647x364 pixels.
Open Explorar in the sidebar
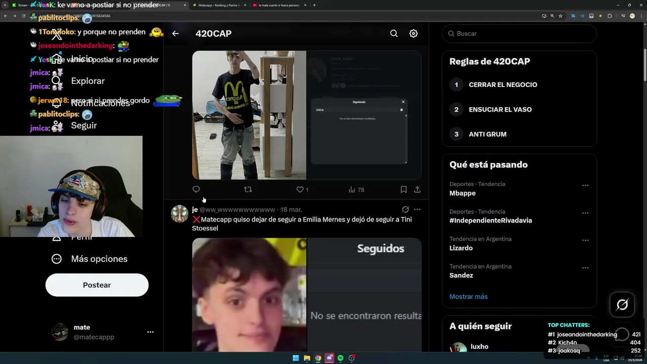coord(78,81)
